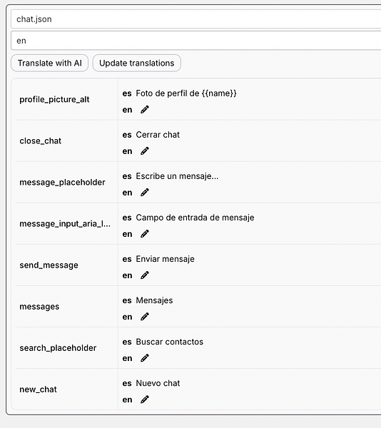Click the 'en' language input field
This screenshot has width=381, height=428.
(196, 41)
